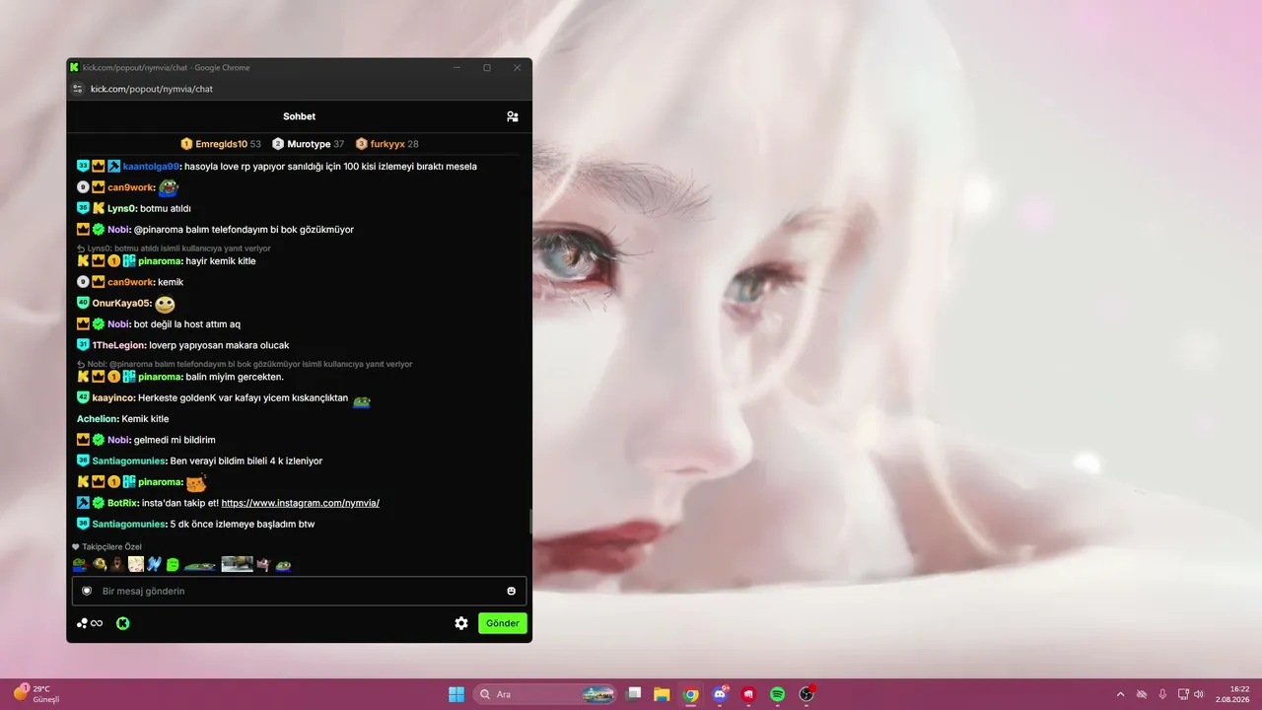The height and width of the screenshot is (710, 1262).
Task: Open the Windows Start menu
Action: [x=456, y=694]
